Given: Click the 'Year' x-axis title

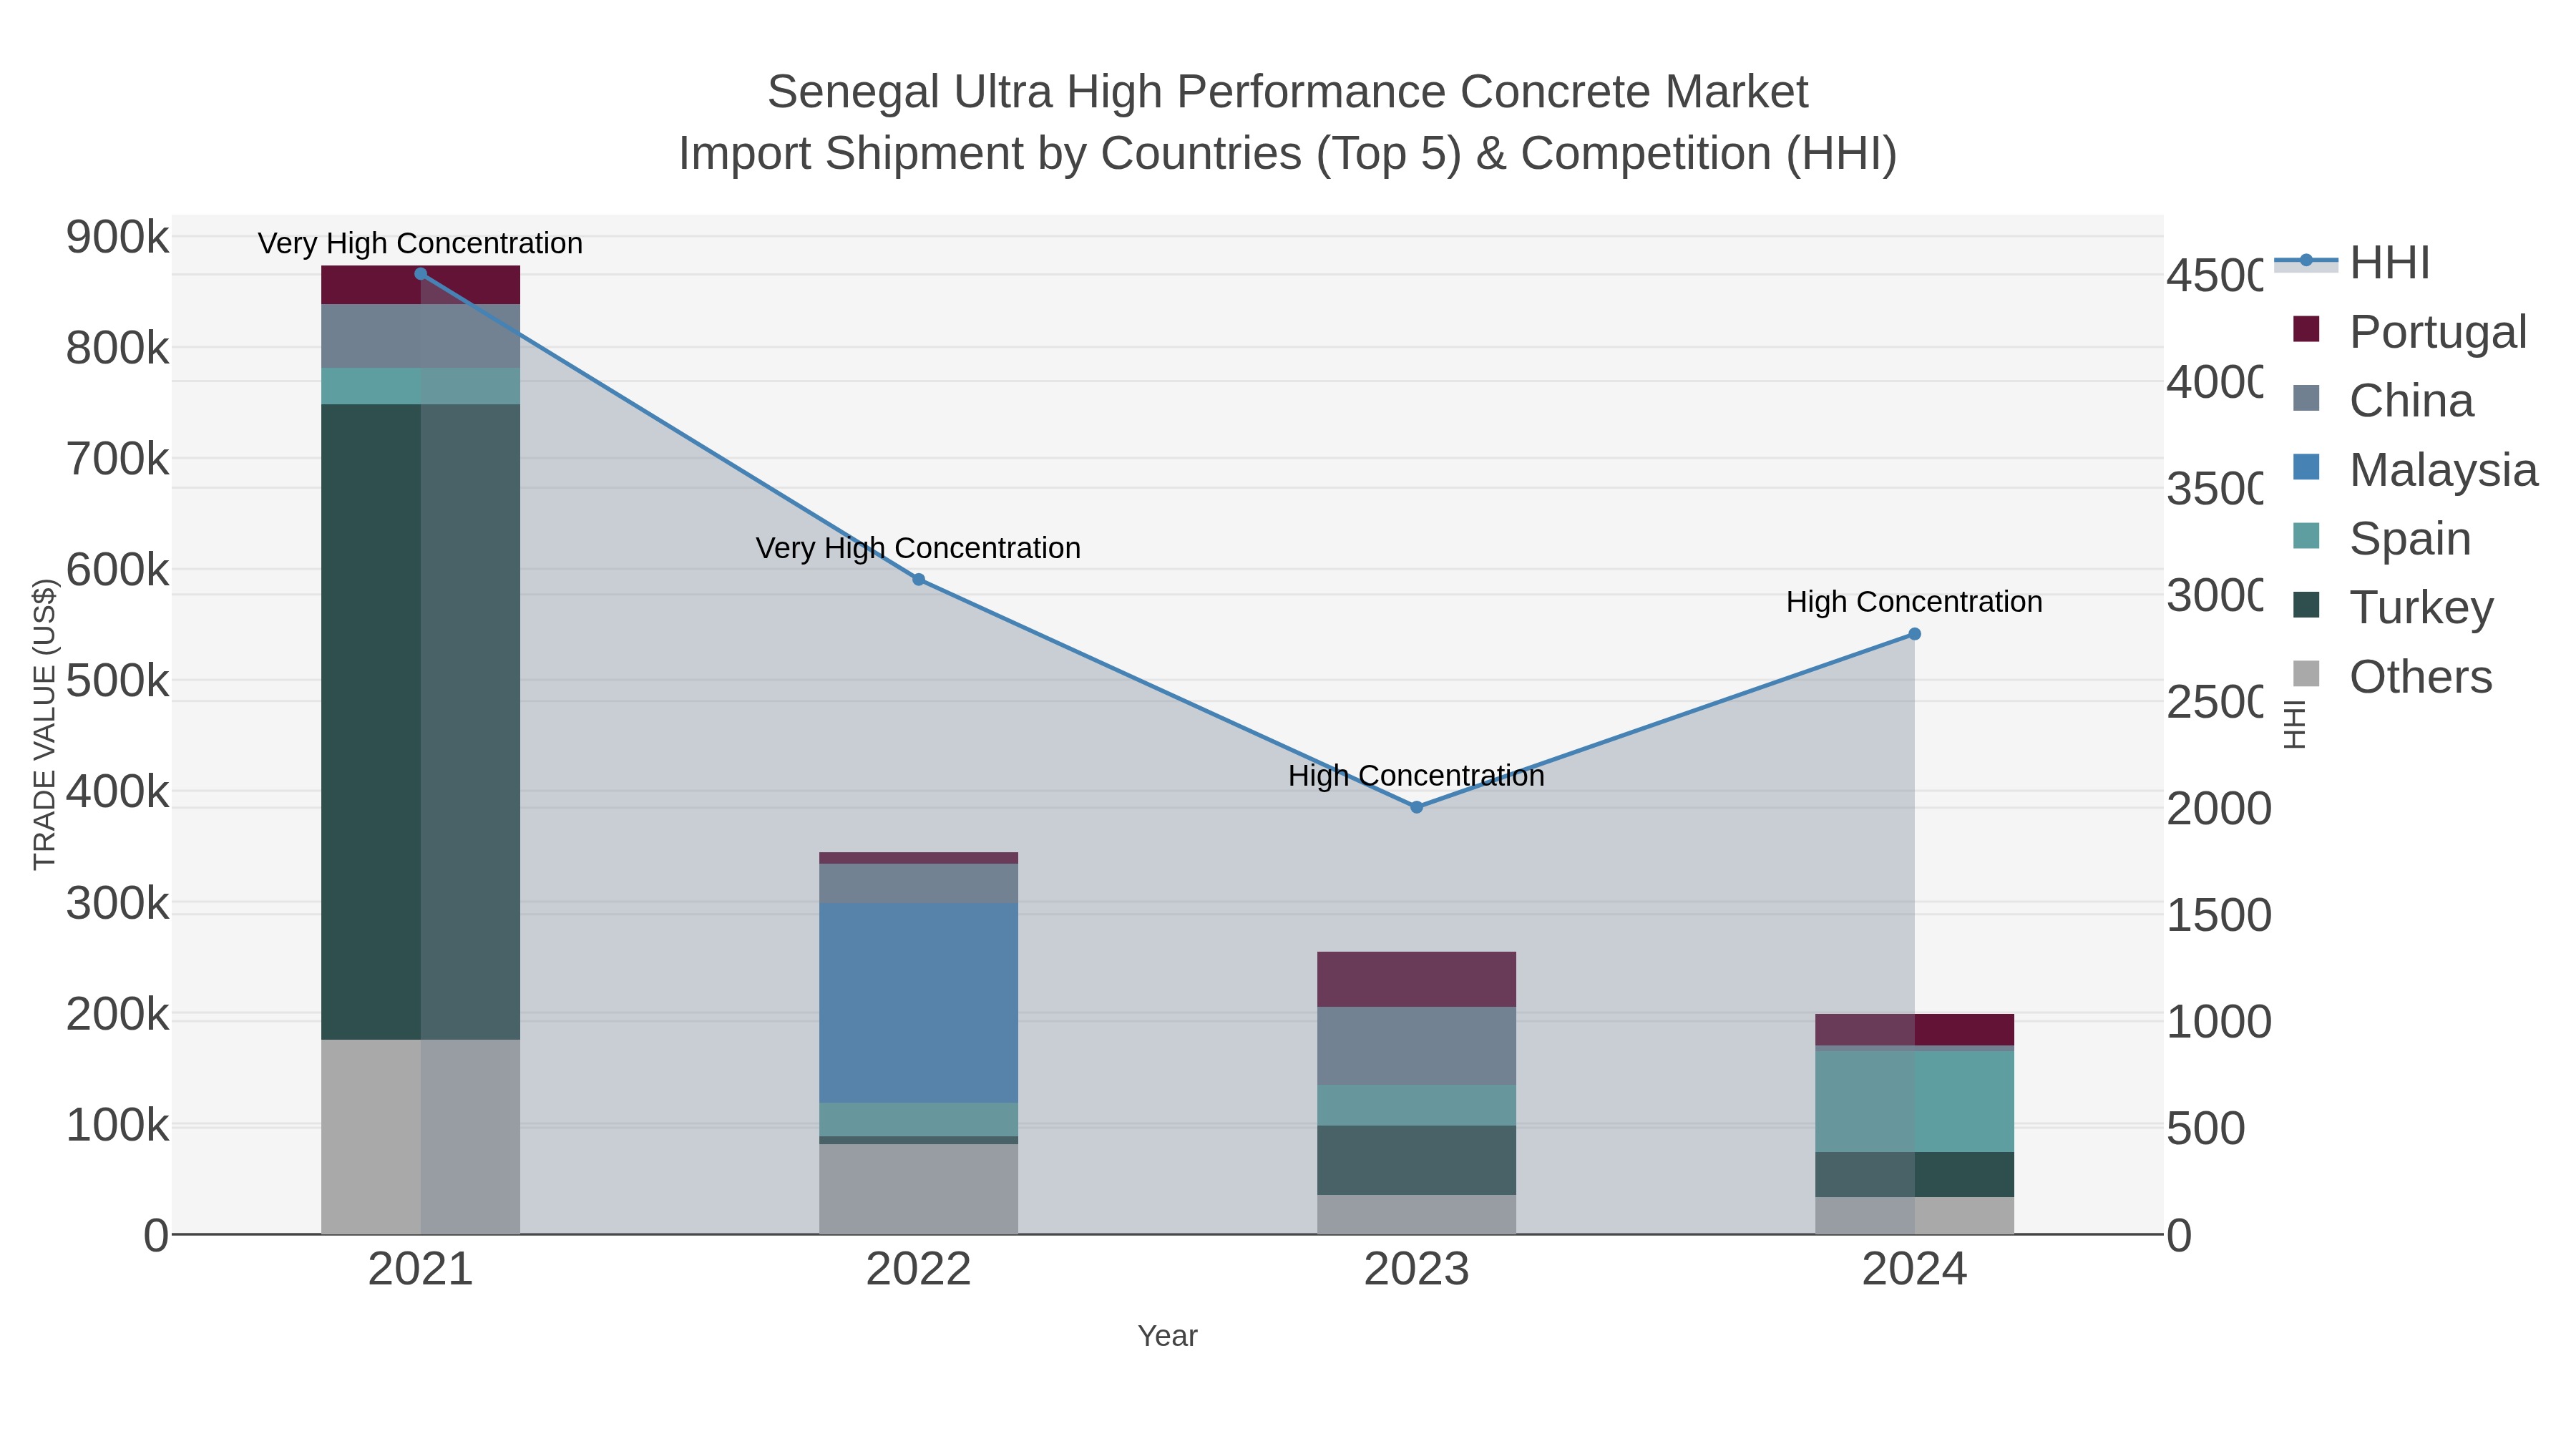Looking at the screenshot, I should point(1167,1336).
